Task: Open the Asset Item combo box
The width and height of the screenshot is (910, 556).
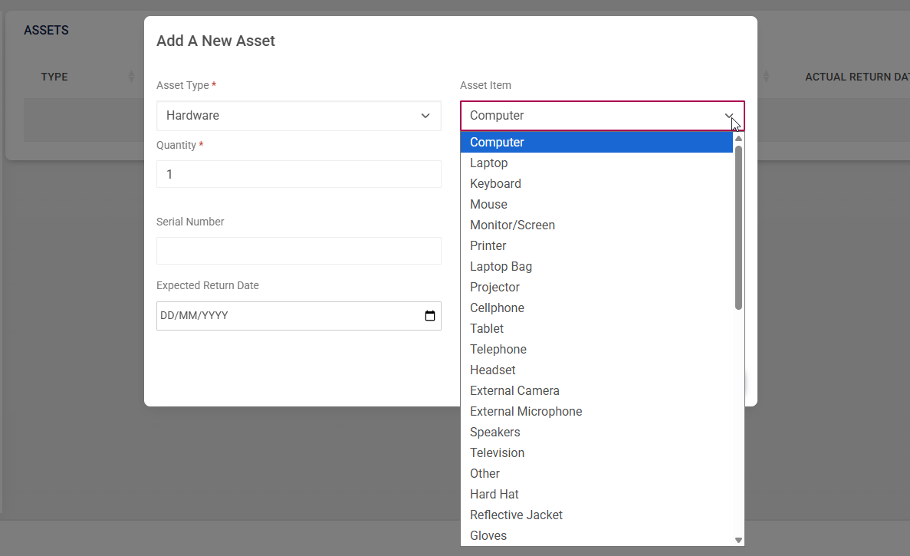Action: click(602, 115)
